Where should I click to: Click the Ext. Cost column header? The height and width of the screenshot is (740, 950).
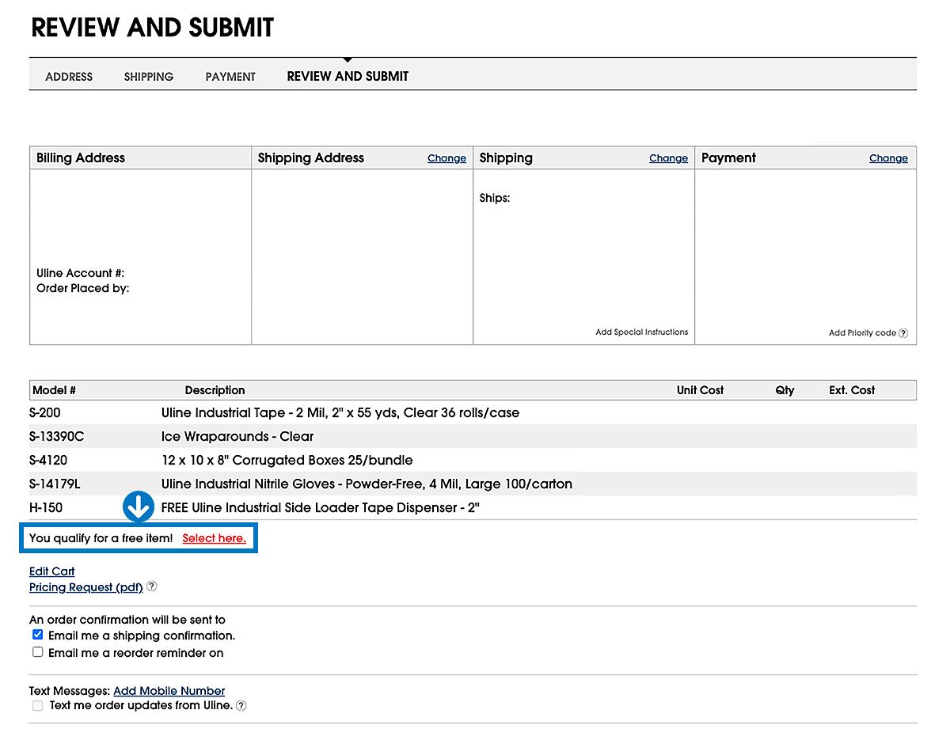[852, 390]
